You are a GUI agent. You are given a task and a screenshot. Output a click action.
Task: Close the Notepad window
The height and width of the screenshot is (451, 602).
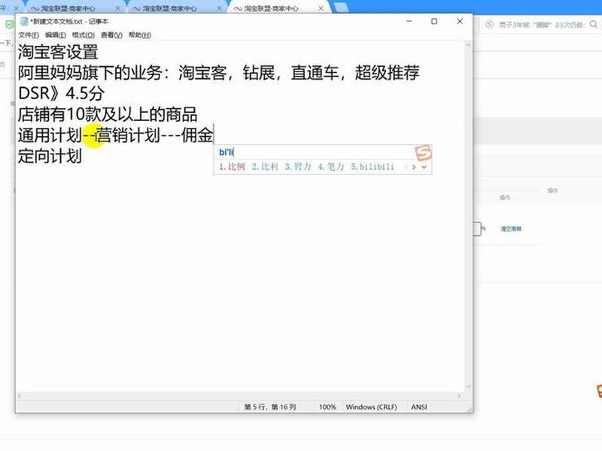pos(460,21)
